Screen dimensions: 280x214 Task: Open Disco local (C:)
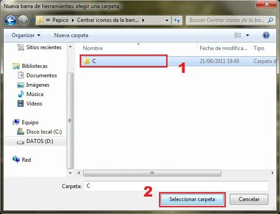pyautogui.click(x=44, y=132)
